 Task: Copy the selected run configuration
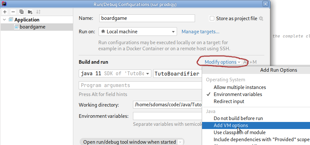pyautogui.click(x=22, y=12)
